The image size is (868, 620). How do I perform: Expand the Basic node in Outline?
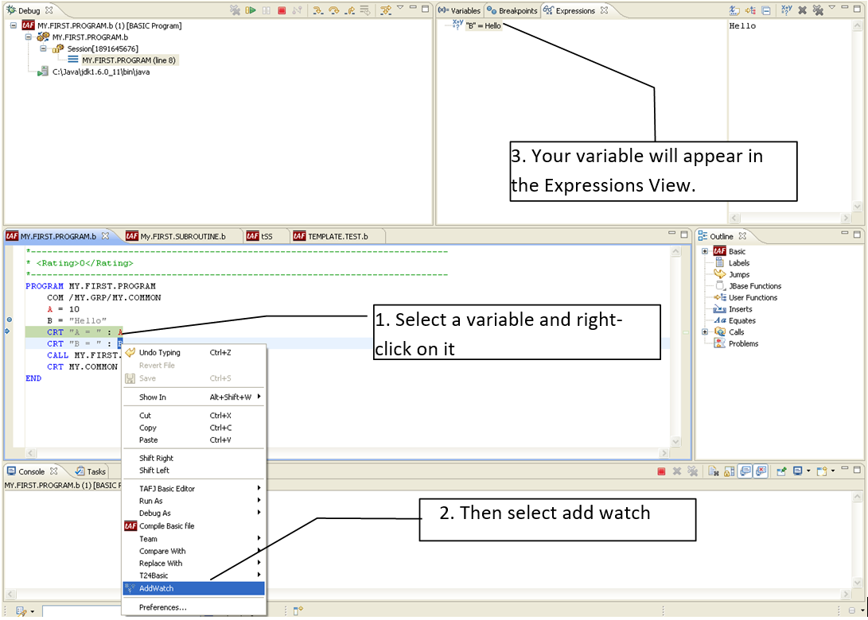(x=705, y=251)
